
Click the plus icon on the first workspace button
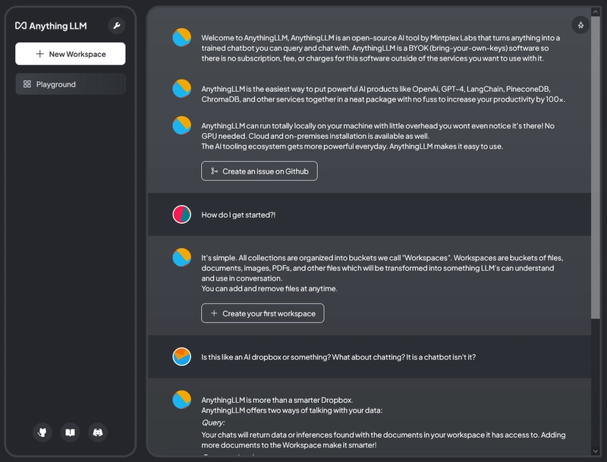pyautogui.click(x=214, y=313)
